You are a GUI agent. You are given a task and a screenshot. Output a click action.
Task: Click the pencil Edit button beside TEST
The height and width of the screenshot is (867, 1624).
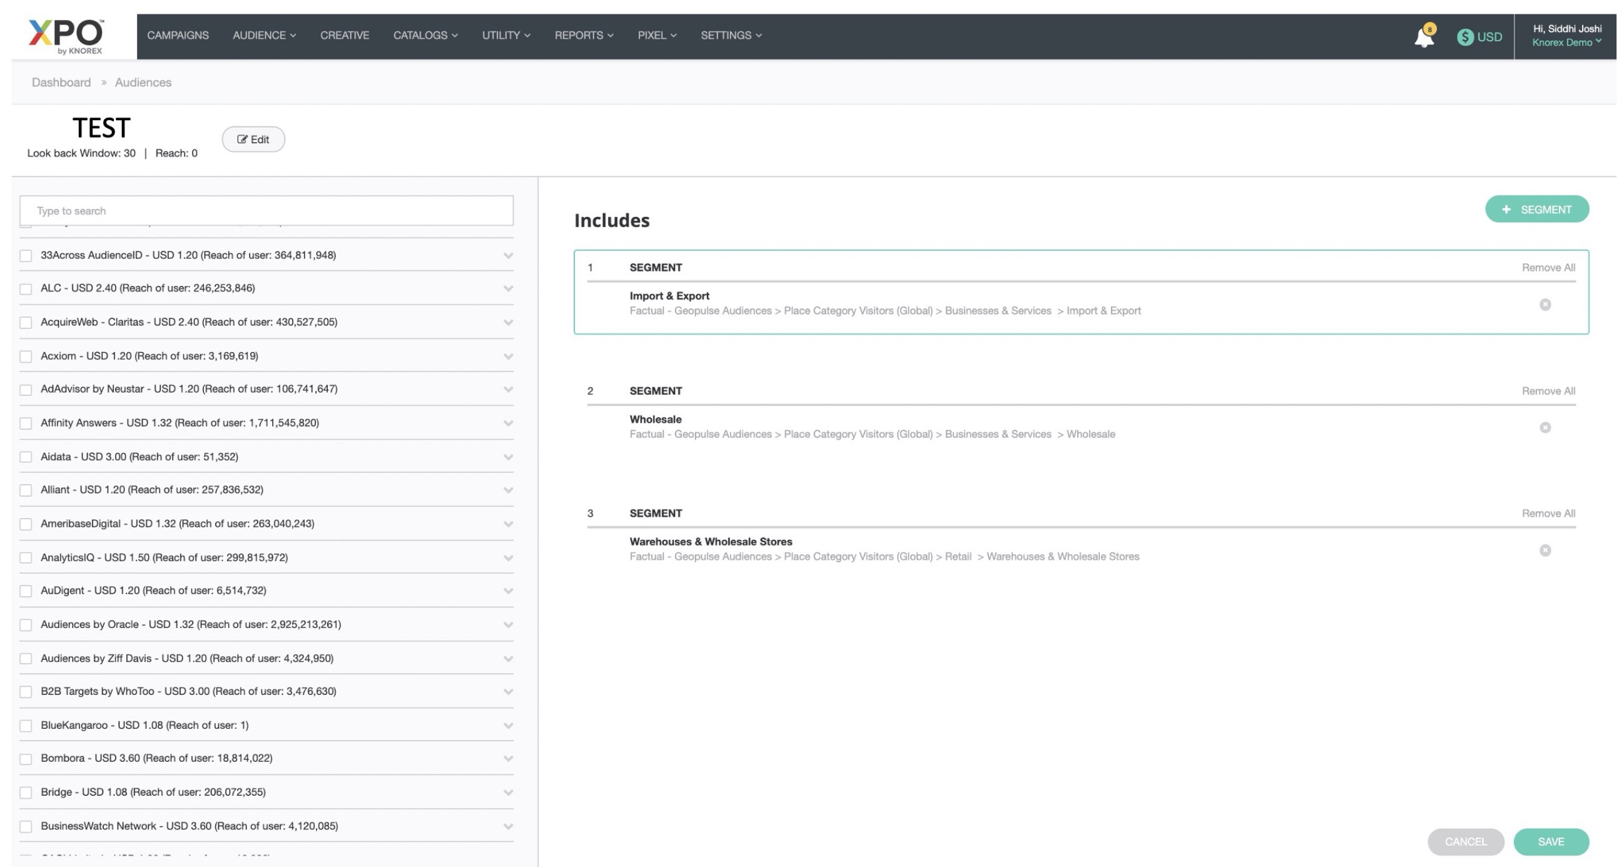pos(253,139)
